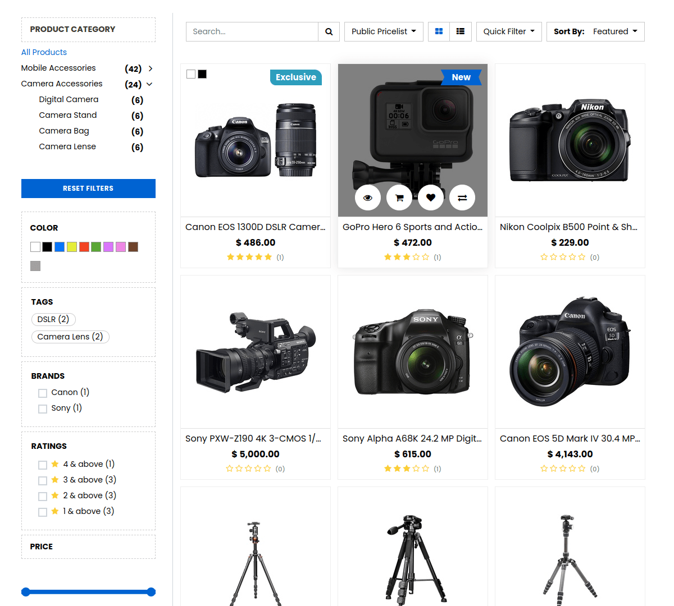Open Canon EOS 1300D product image
The width and height of the screenshot is (674, 606).
[x=256, y=140]
